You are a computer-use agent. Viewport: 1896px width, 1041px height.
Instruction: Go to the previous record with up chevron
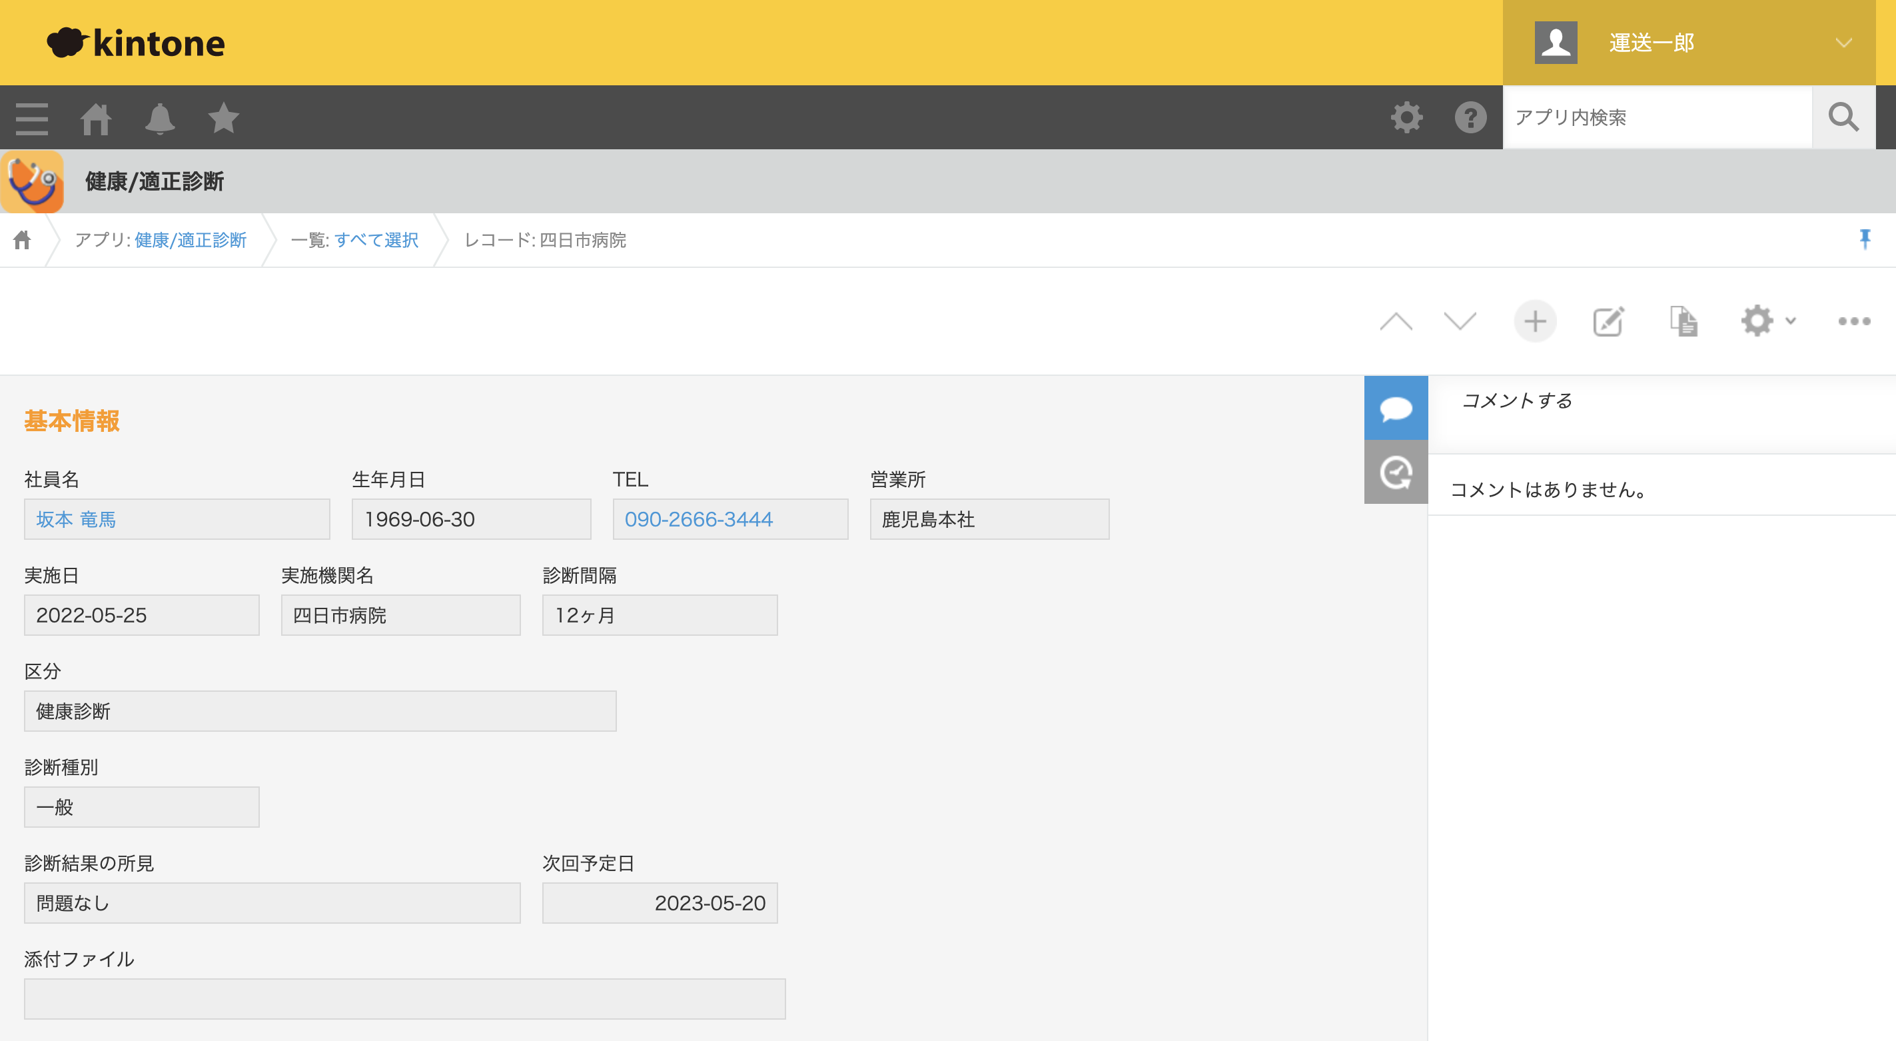(1396, 321)
